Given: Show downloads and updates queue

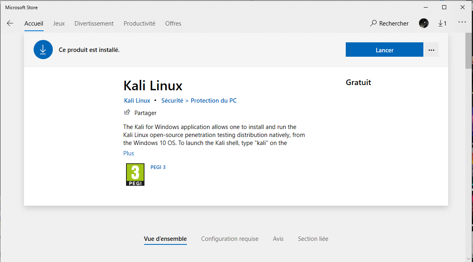Looking at the screenshot, I should pyautogui.click(x=442, y=24).
